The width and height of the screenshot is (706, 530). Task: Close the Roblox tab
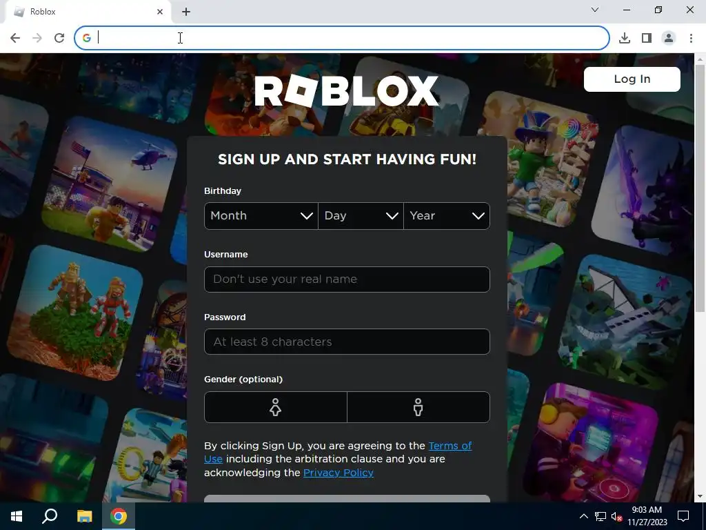tap(160, 12)
